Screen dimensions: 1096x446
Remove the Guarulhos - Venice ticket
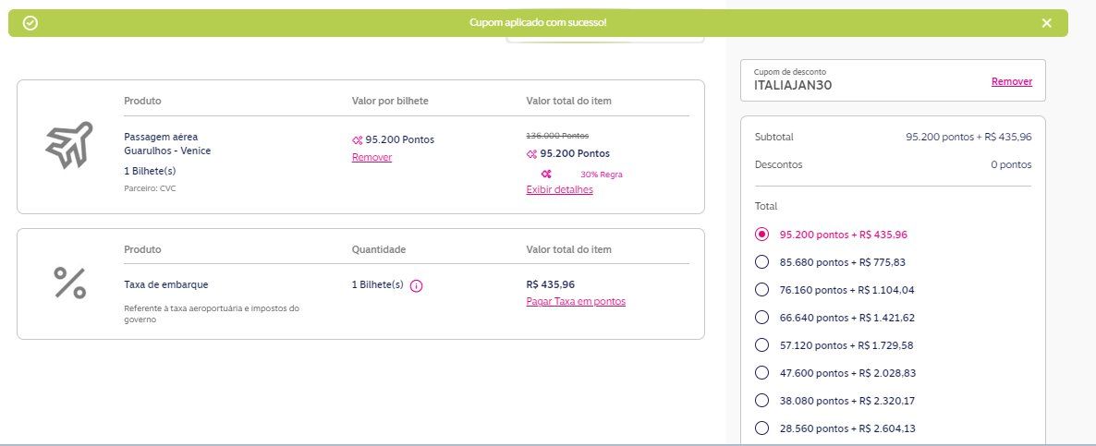[371, 158]
